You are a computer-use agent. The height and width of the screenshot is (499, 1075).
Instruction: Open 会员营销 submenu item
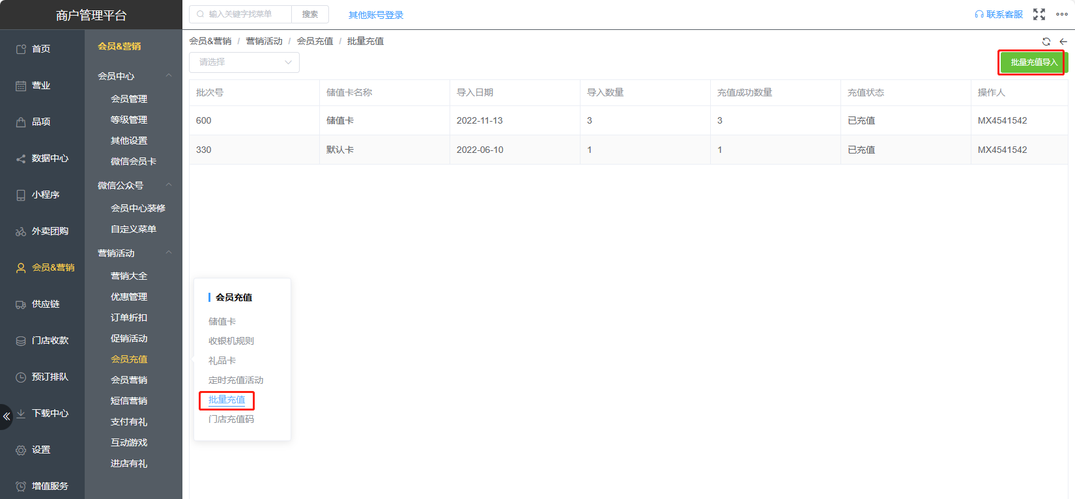(x=129, y=380)
